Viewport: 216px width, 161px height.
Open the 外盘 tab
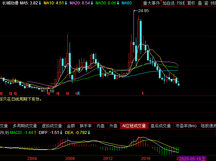tap(113, 126)
